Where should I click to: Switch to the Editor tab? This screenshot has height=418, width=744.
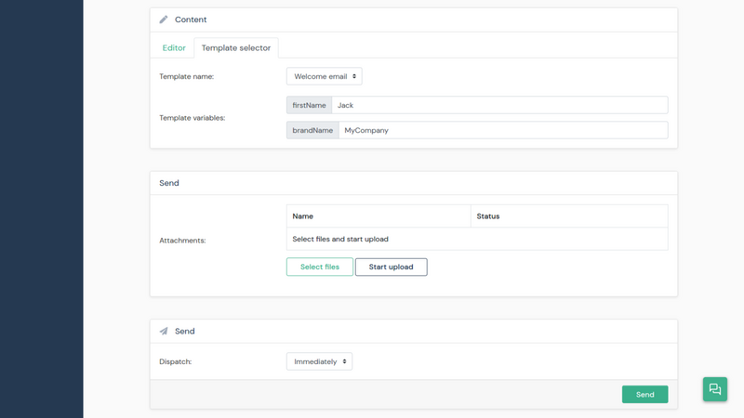point(174,48)
